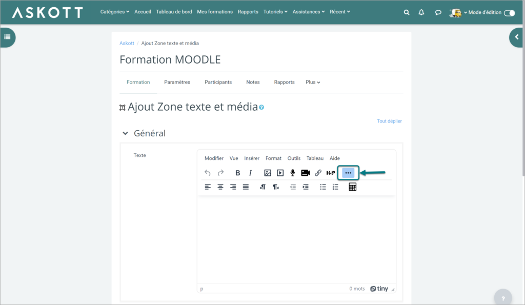Open the floating help question button
Image resolution: width=525 pixels, height=305 pixels.
point(503,297)
